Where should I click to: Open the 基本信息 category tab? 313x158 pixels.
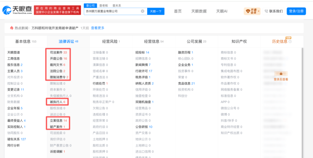(26, 42)
